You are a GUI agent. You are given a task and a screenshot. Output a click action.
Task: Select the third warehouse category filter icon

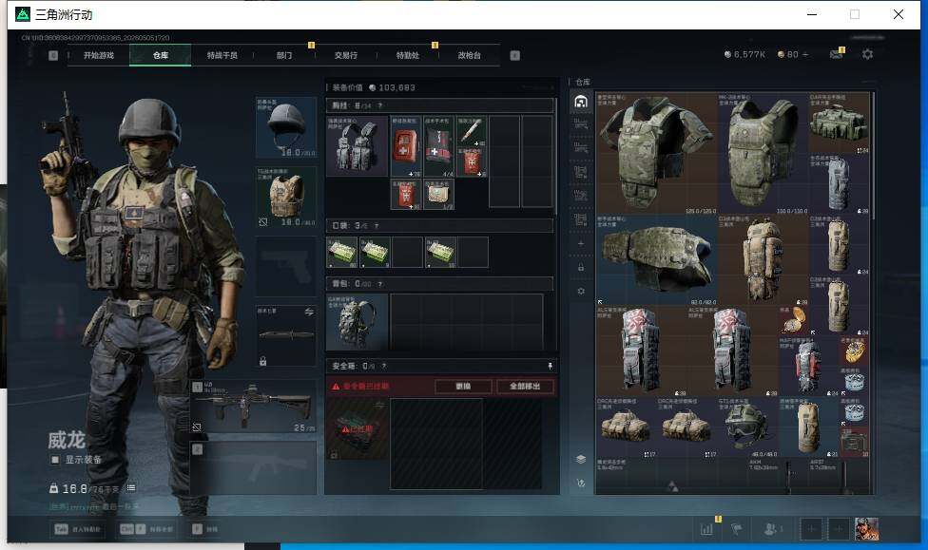581,148
